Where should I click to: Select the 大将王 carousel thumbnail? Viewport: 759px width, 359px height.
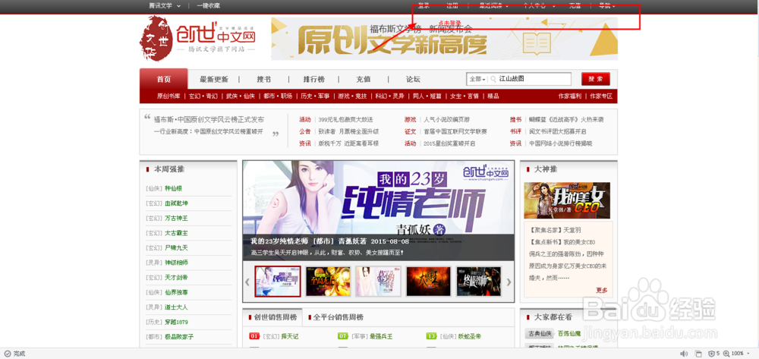428,281
